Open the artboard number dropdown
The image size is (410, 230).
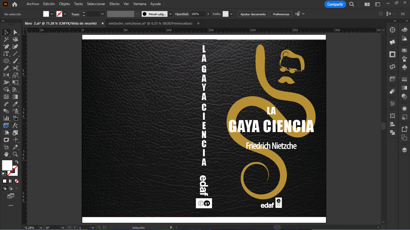[93, 228]
